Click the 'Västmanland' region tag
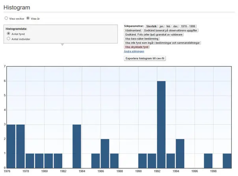Screen dimensions: 238x176 133,30
